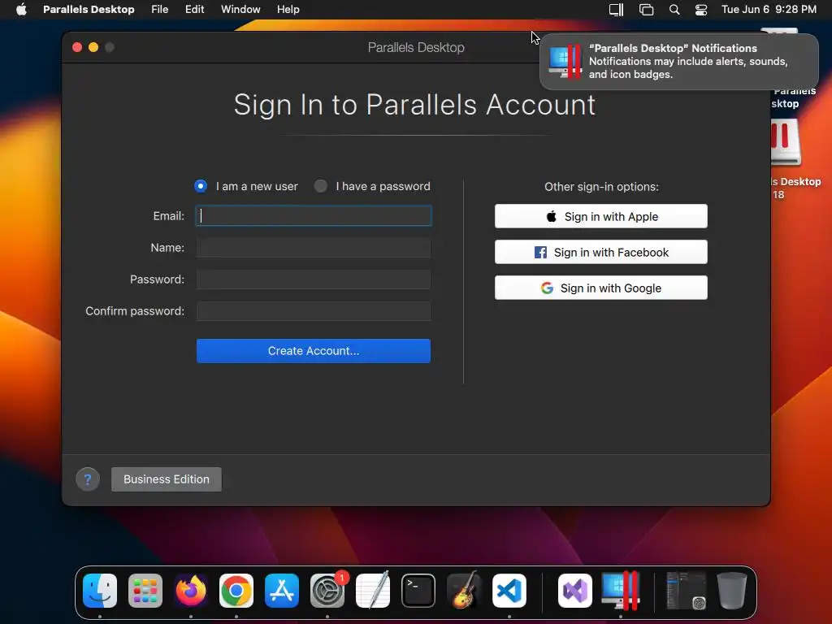
Task: Open the Parallels Desktop app menu
Action: 89,10
